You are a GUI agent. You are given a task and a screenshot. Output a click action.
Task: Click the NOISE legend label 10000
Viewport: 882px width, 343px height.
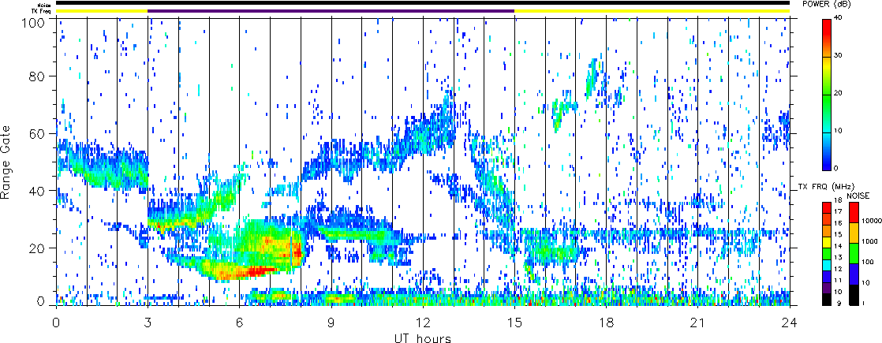point(871,222)
